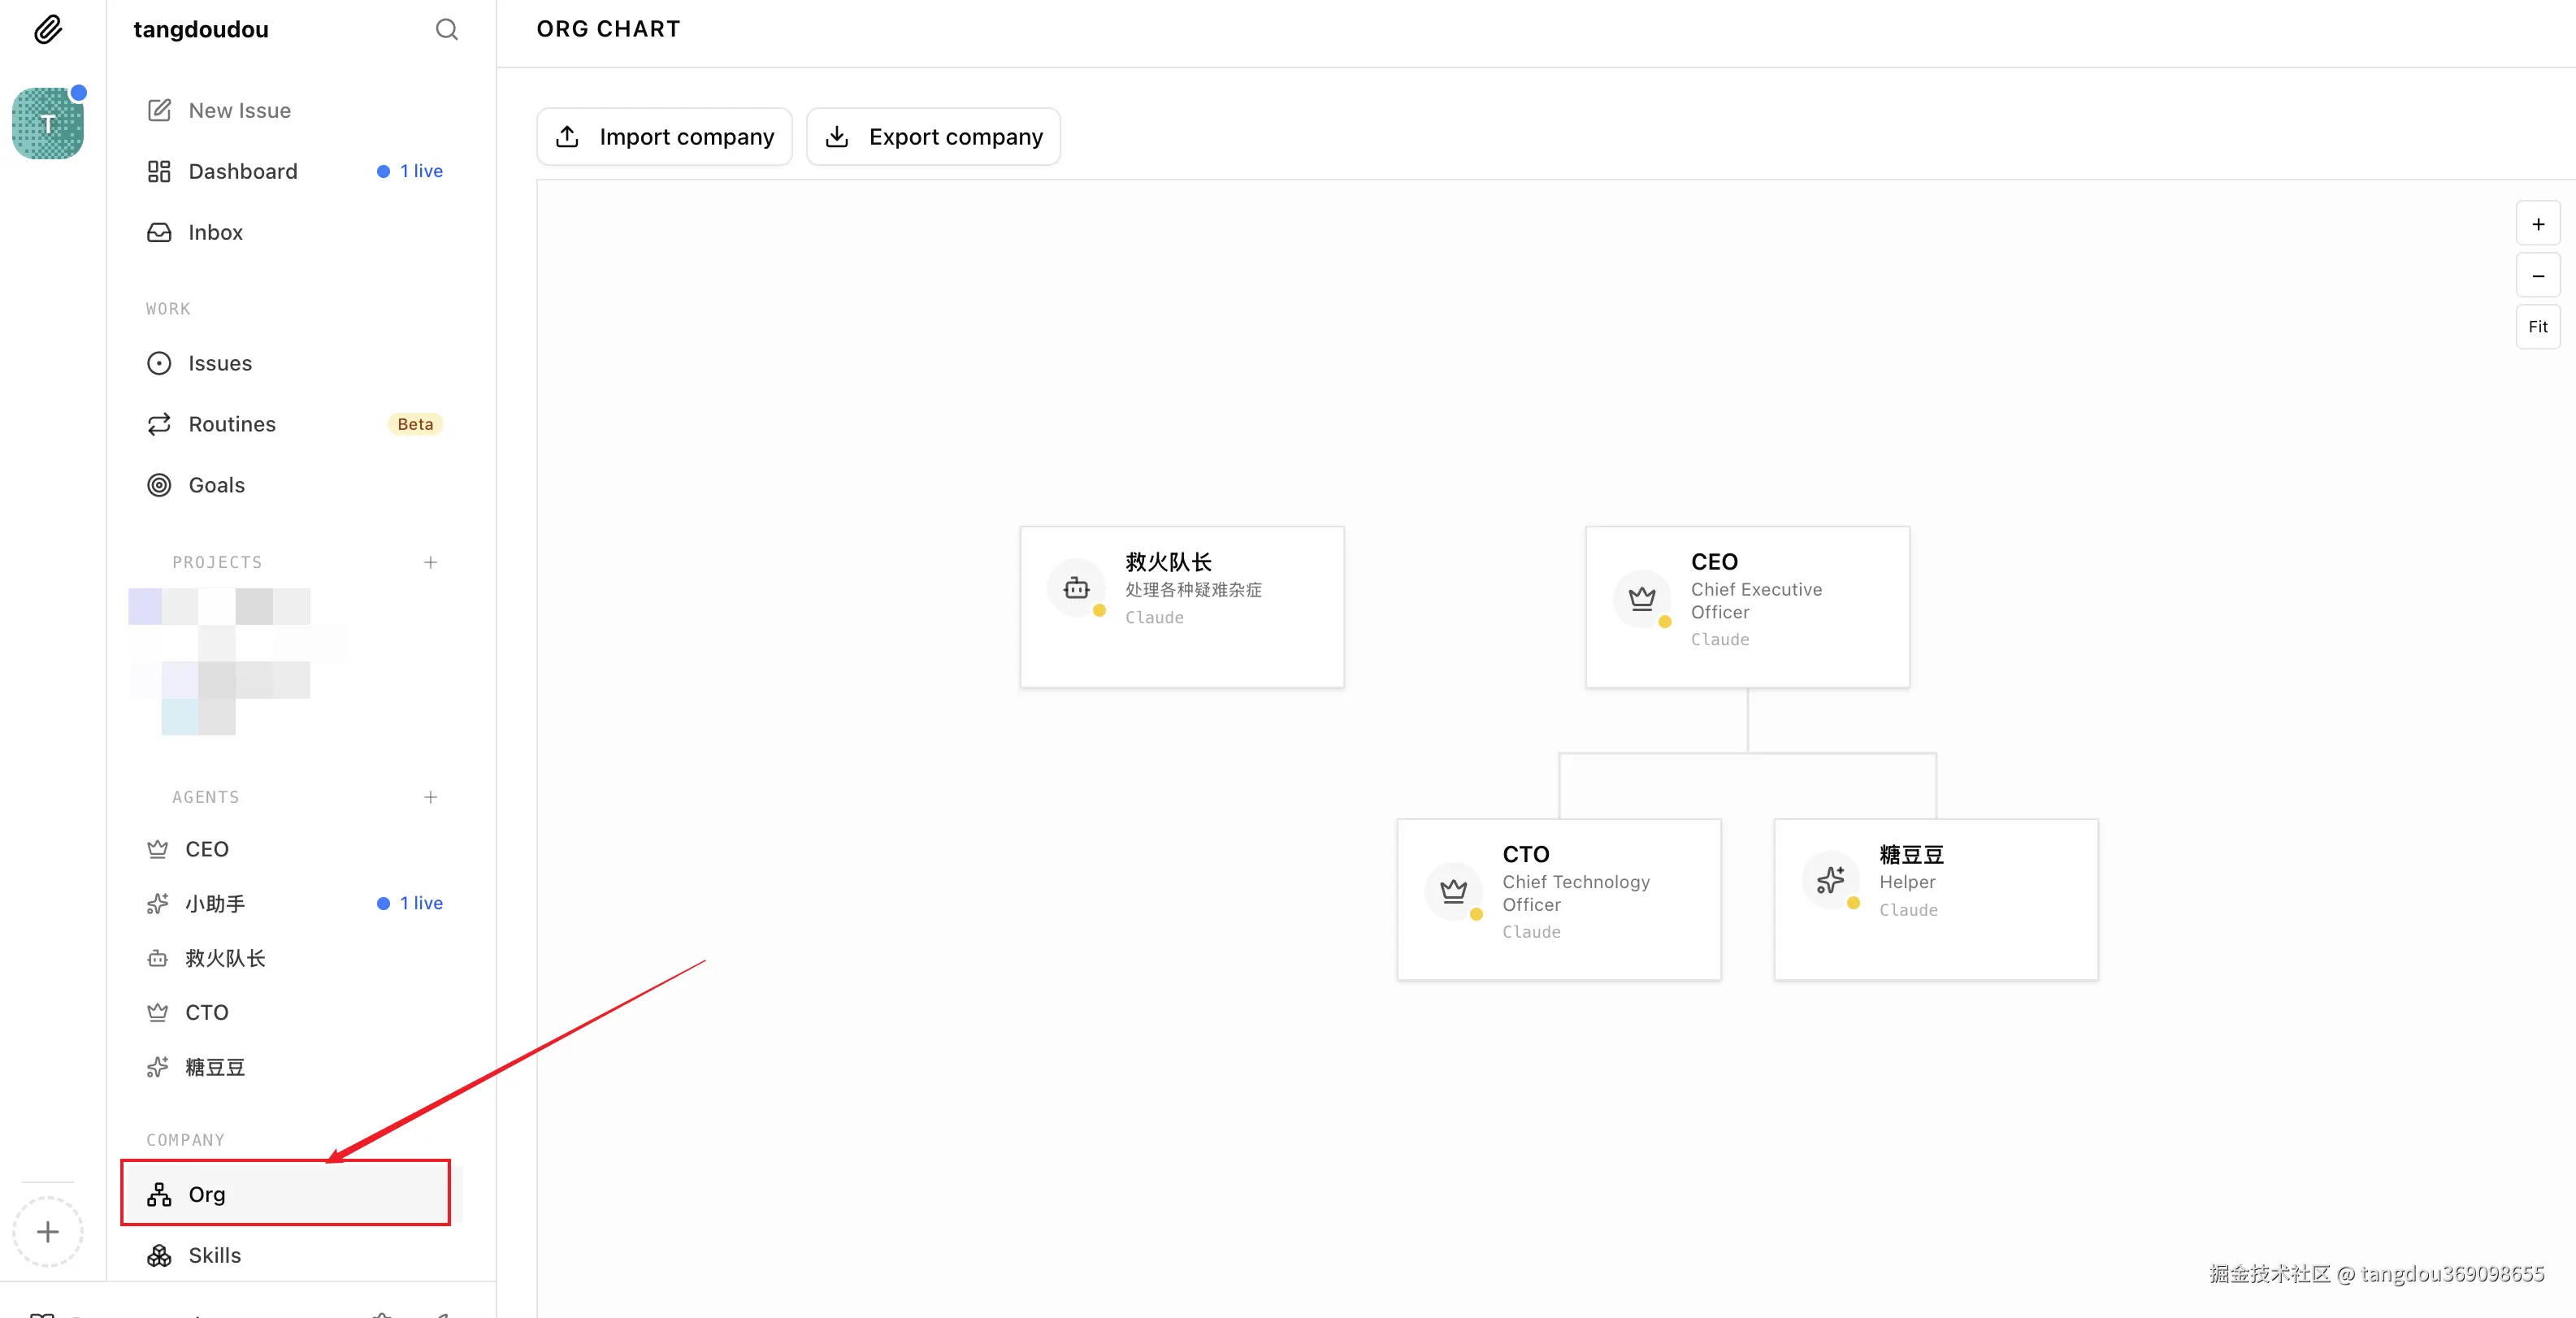Fit the org chart to view
Screen dimensions: 2576x1318
[x=2537, y=326]
